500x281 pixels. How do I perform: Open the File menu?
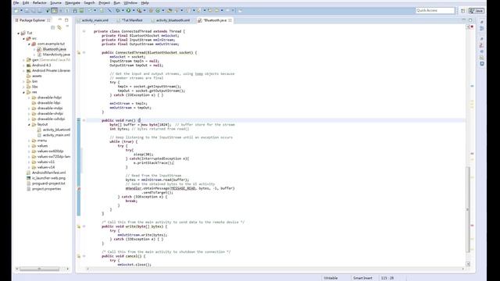[16, 3]
